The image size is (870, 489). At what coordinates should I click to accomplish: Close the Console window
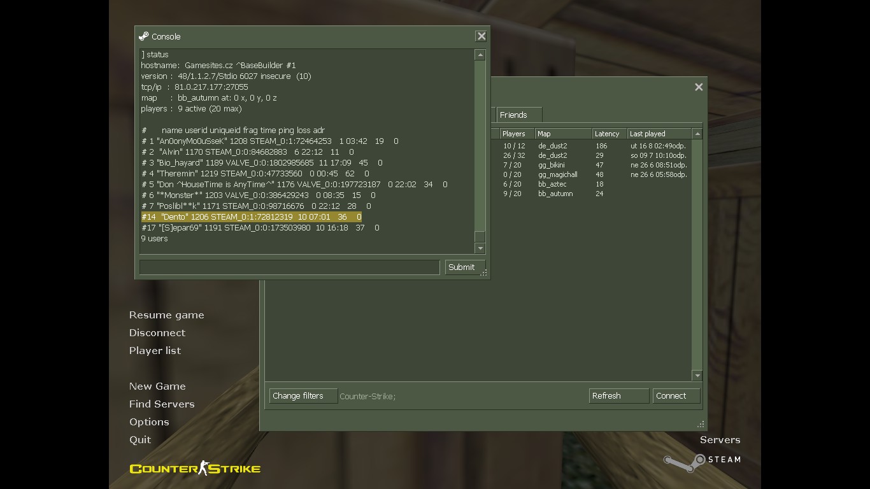(481, 36)
